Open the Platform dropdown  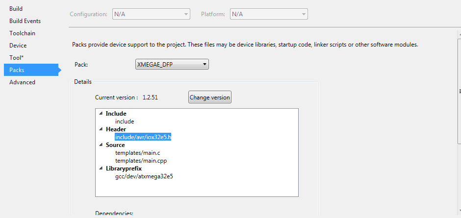(x=268, y=14)
